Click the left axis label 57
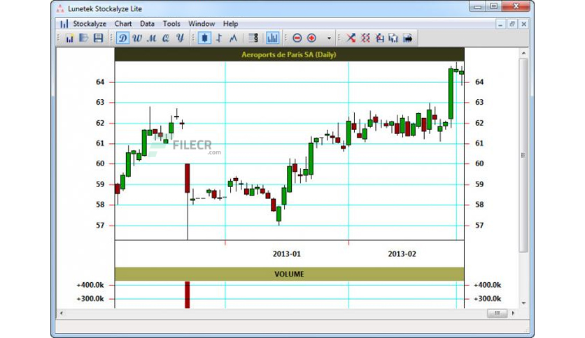This screenshot has height=338, width=585. pos(100,225)
